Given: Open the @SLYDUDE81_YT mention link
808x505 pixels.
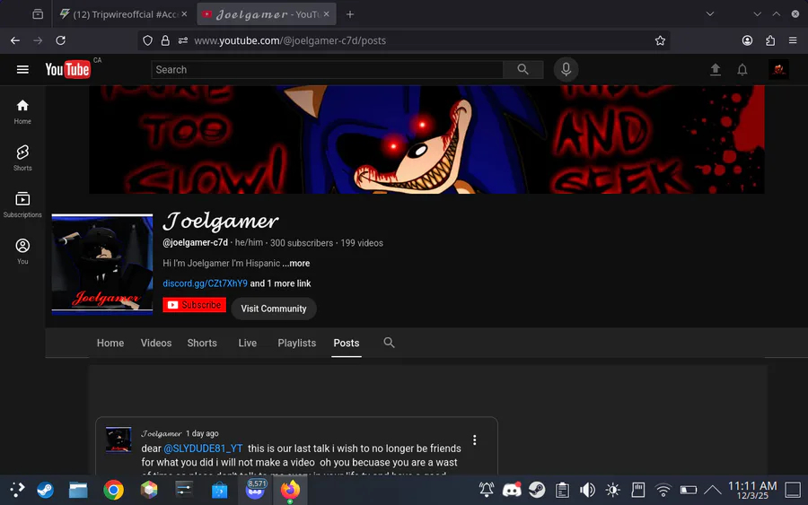Looking at the screenshot, I should pos(203,448).
